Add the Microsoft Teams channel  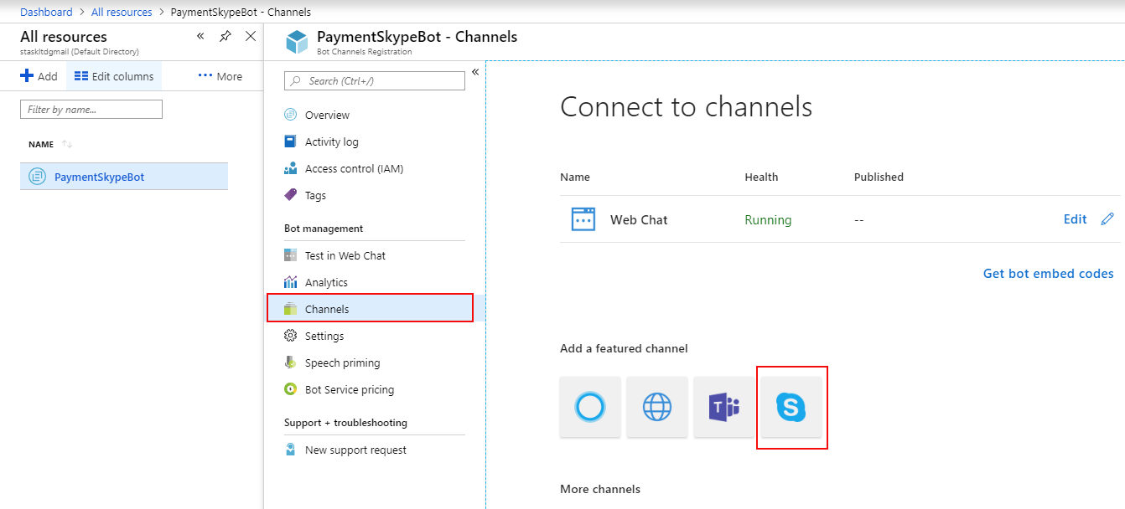(724, 407)
